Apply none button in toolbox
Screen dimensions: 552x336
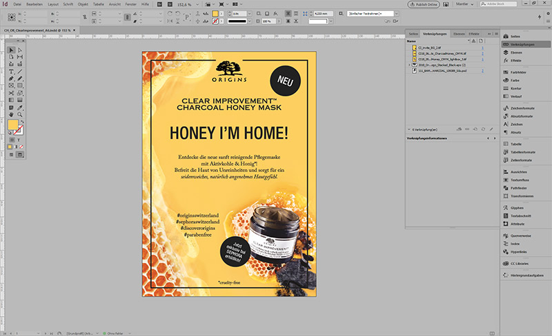pos(21,147)
